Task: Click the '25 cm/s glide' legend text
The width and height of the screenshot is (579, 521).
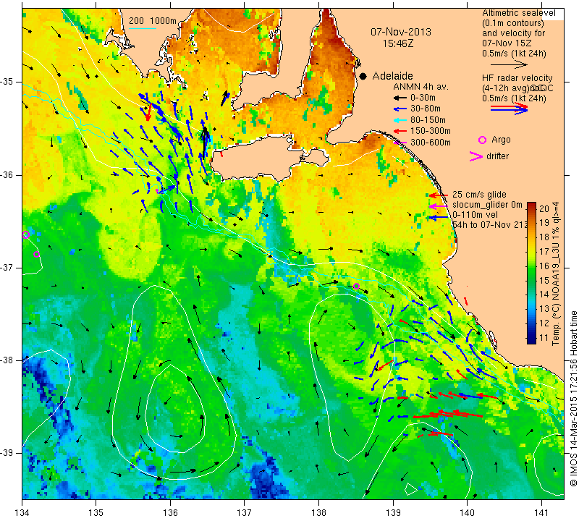Action: [x=479, y=195]
